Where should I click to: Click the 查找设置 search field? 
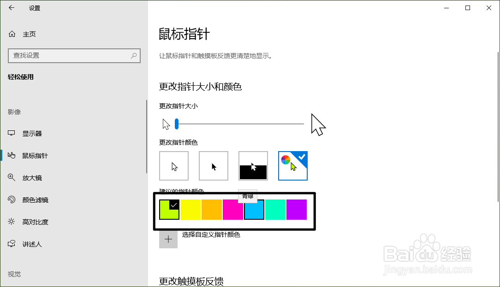point(74,56)
